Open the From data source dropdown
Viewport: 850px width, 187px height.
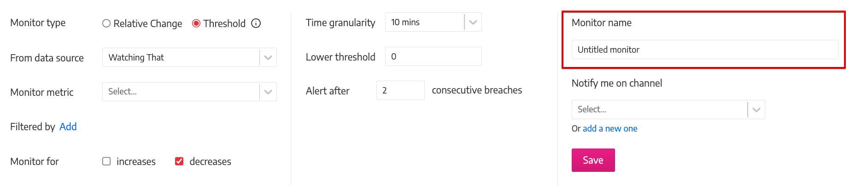coord(189,57)
